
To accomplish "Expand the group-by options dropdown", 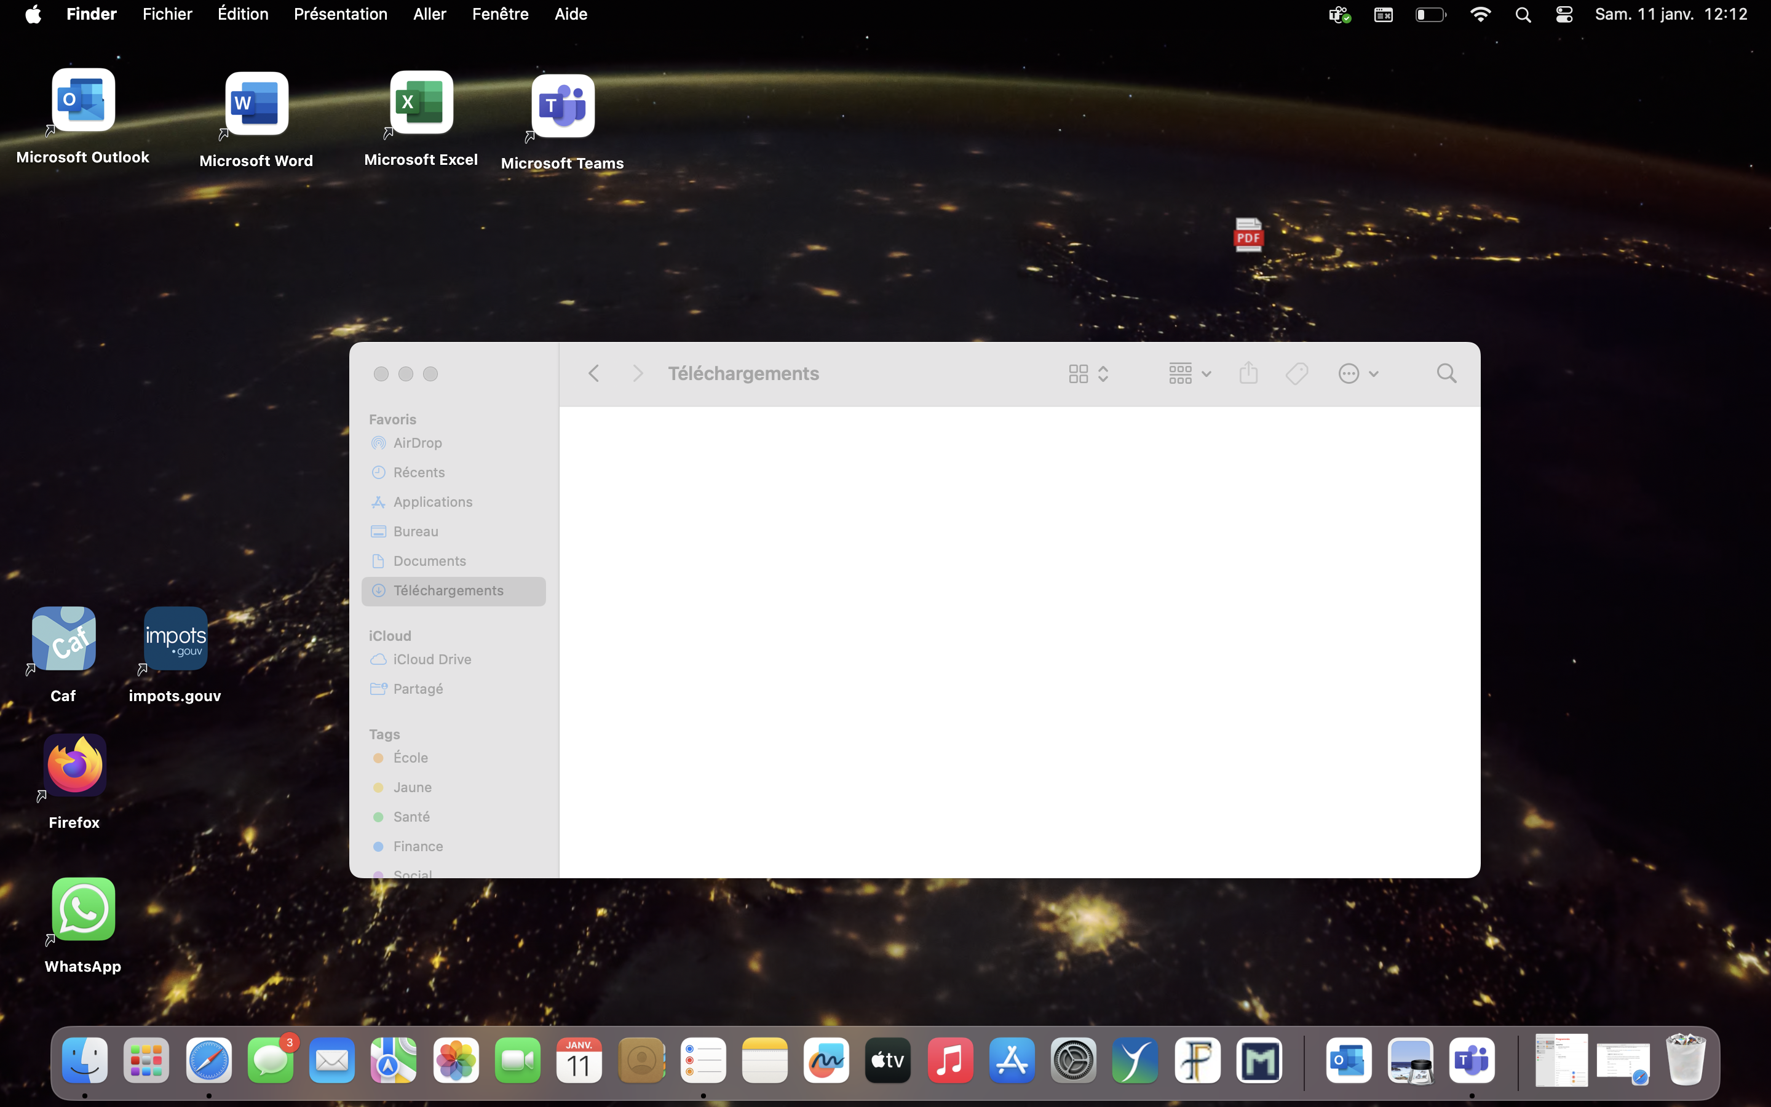I will (x=1189, y=373).
